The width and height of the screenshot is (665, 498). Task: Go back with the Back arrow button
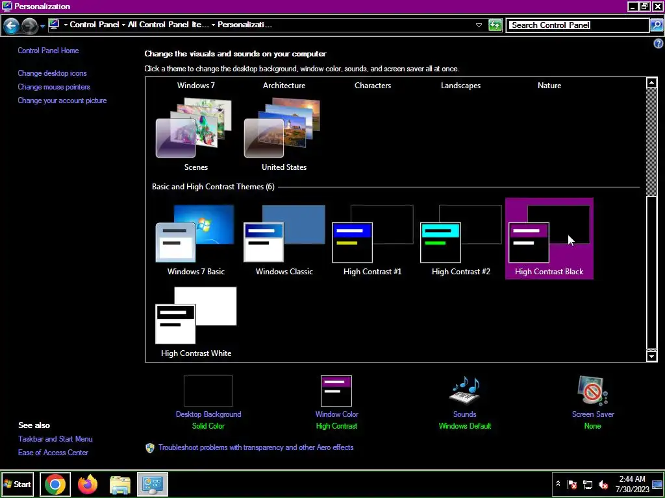pos(12,25)
